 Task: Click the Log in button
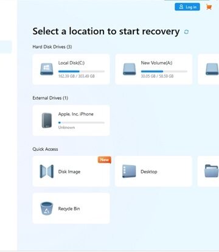[x=187, y=7]
